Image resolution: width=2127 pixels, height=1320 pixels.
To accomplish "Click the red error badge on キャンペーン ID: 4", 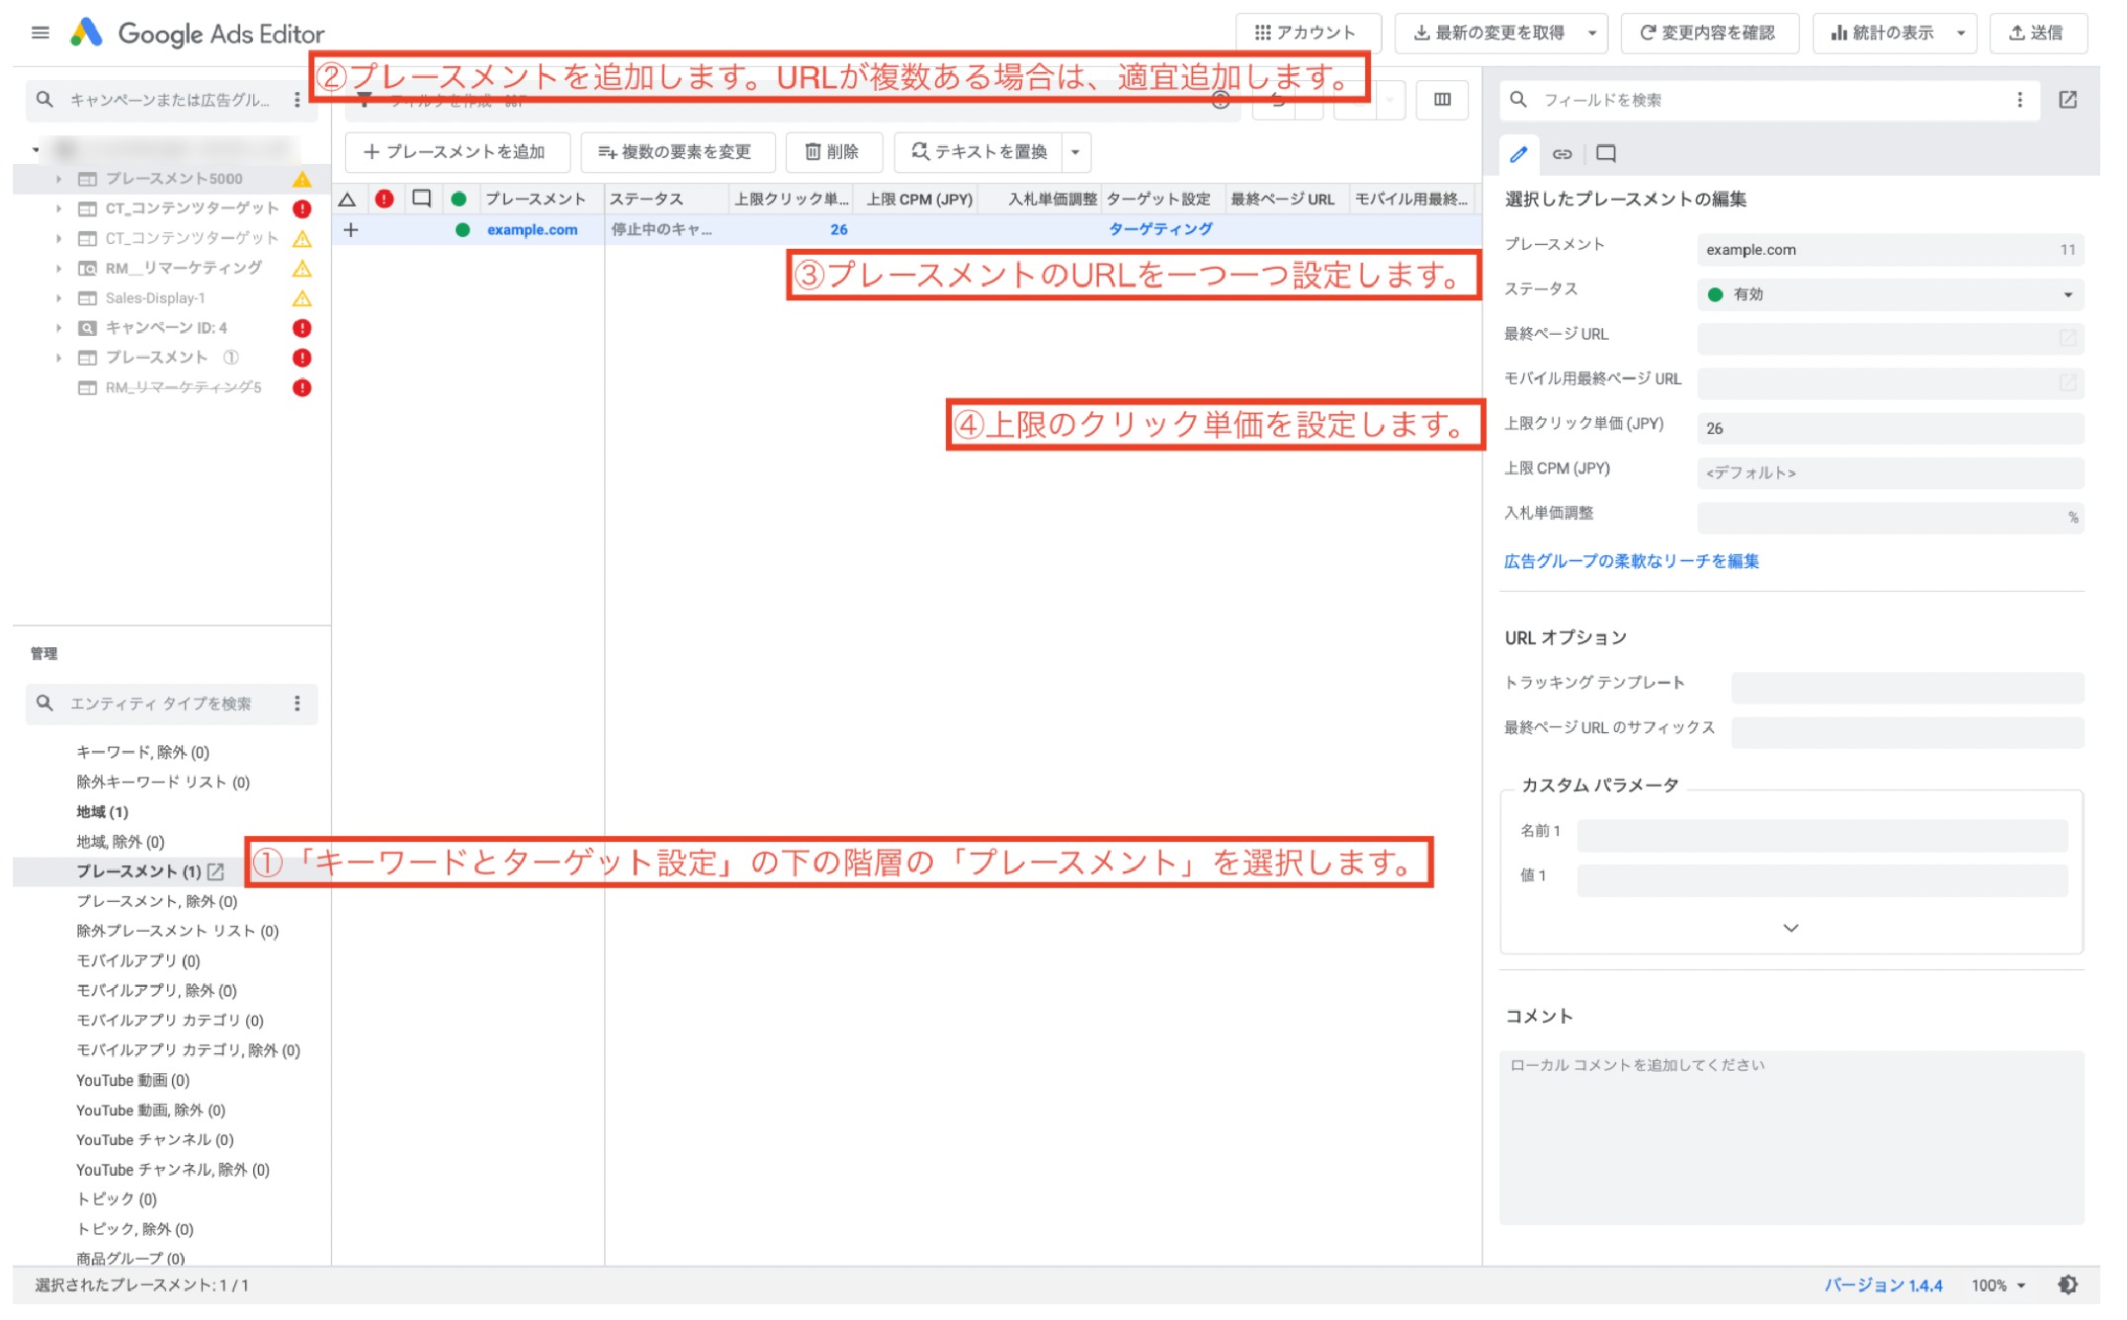I will (x=302, y=327).
